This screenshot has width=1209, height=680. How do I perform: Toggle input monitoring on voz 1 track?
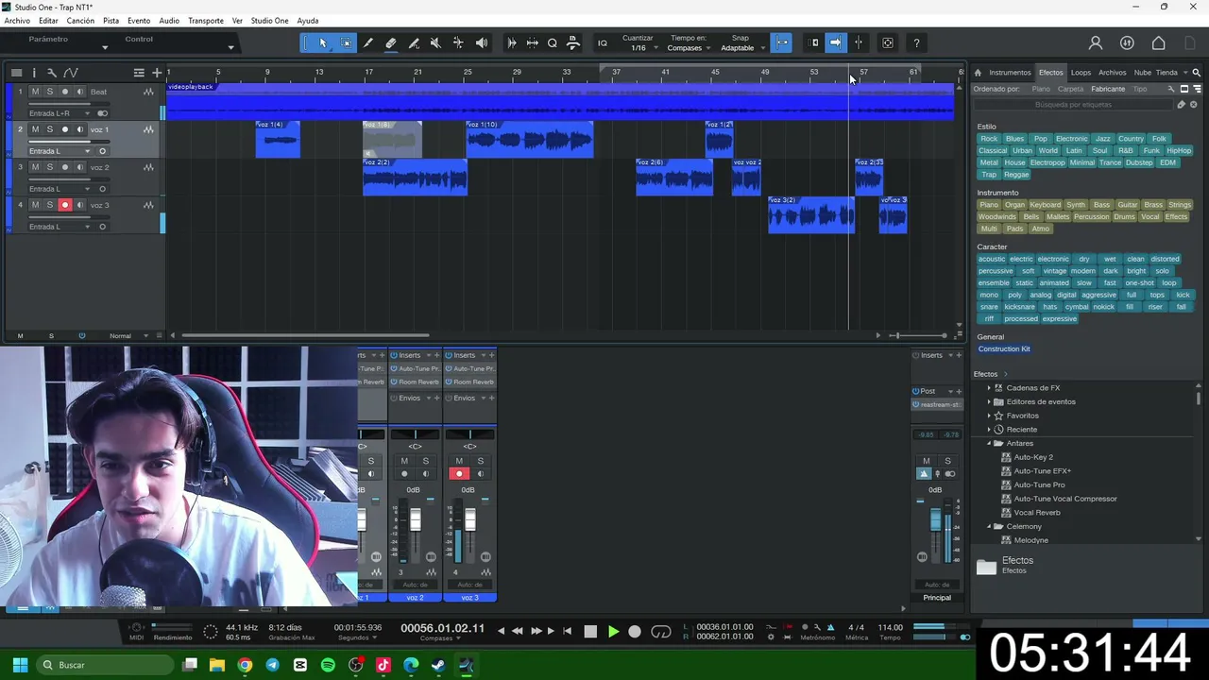click(79, 129)
